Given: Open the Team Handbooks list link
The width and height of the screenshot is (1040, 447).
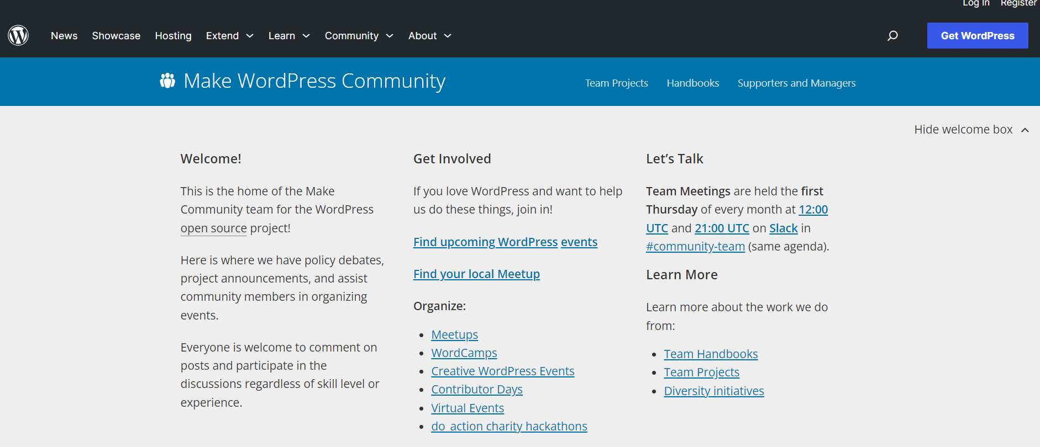Looking at the screenshot, I should point(711,354).
